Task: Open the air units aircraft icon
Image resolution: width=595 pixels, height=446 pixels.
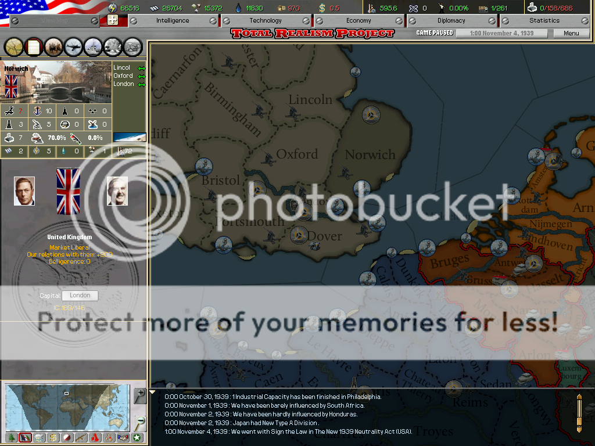Action: pyautogui.click(x=74, y=46)
